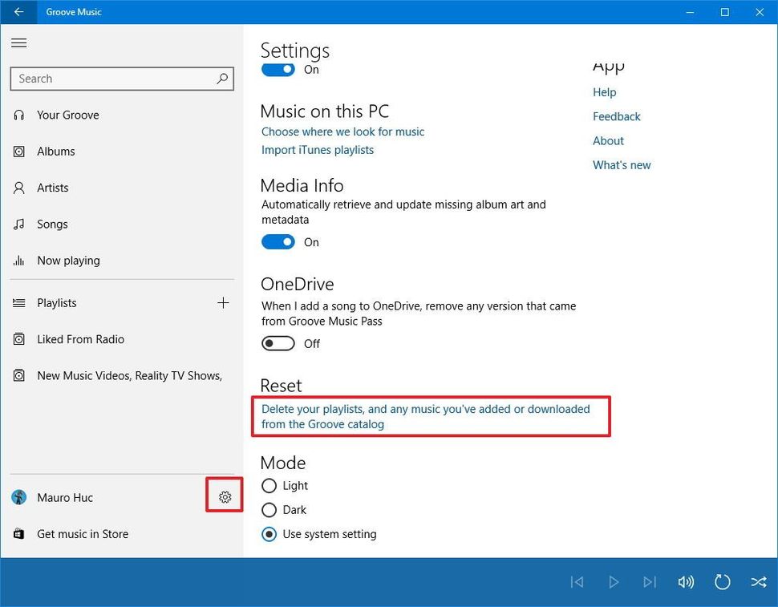Image resolution: width=778 pixels, height=607 pixels.
Task: Create a new playlist with the plus icon
Action: [x=224, y=303]
